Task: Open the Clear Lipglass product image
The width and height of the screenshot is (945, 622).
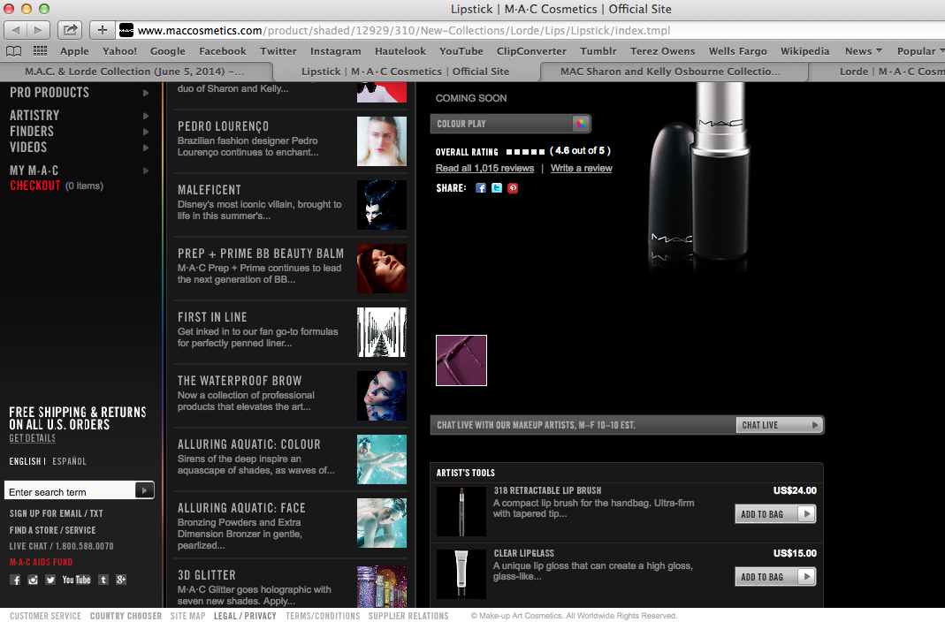Action: click(x=461, y=573)
